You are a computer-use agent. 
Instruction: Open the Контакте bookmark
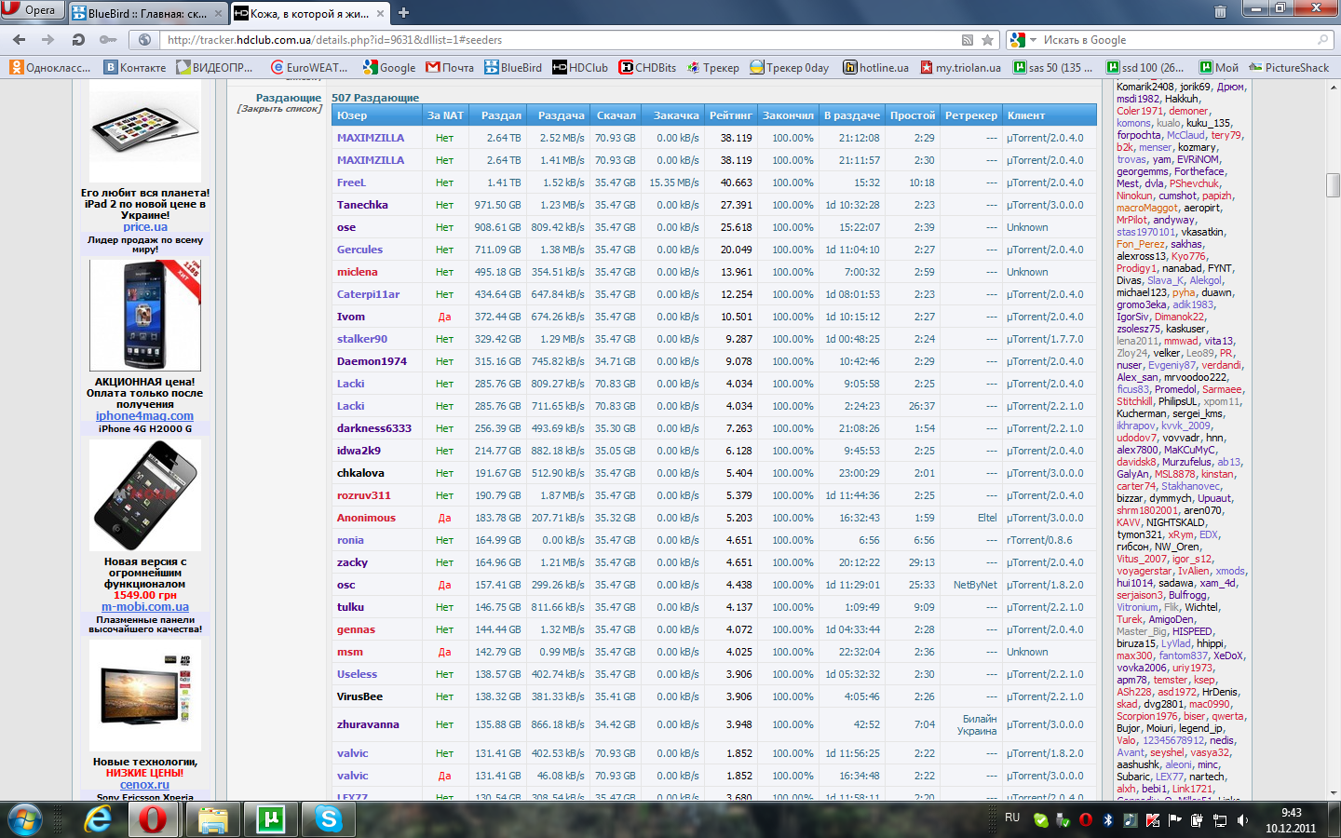point(135,67)
